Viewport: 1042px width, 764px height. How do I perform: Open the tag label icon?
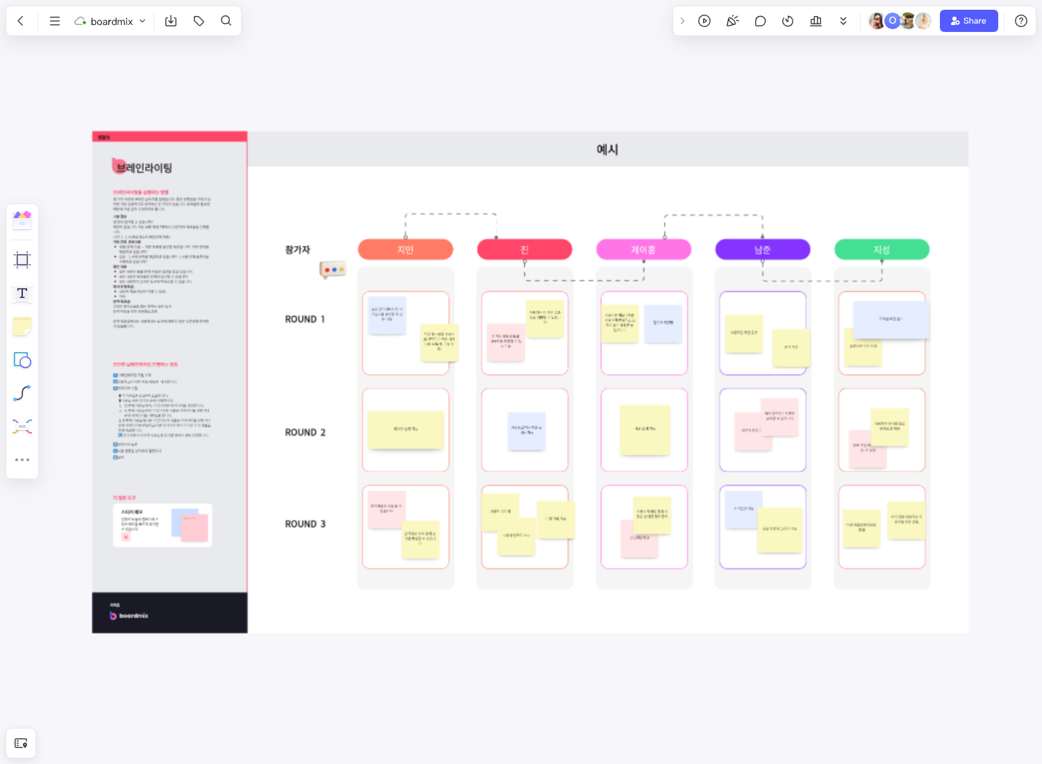coord(199,21)
